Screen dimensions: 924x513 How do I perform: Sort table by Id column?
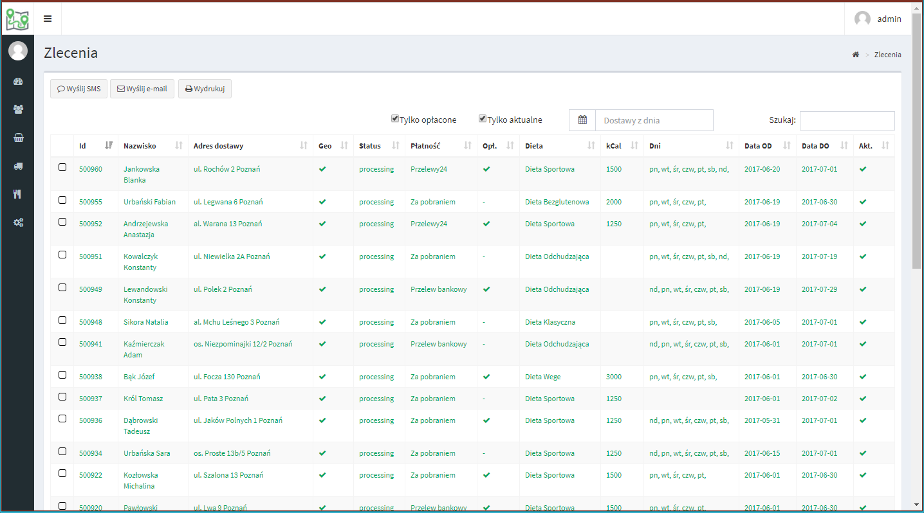pos(96,146)
